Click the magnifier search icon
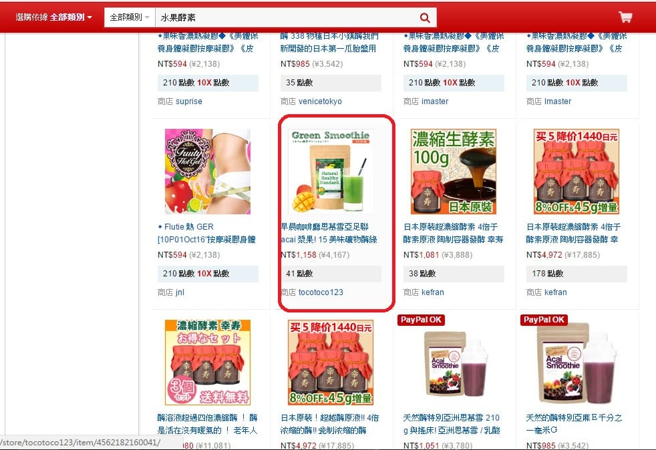 pos(425,17)
